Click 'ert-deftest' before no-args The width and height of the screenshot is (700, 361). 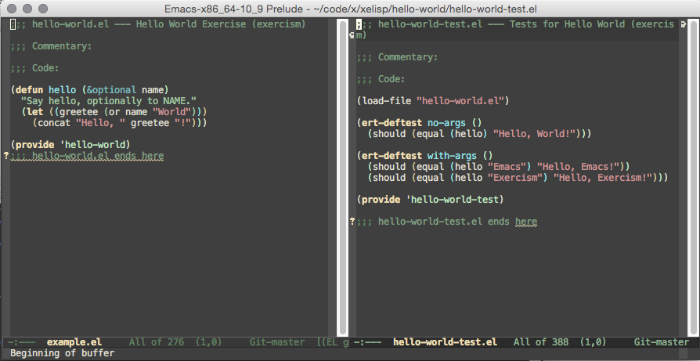392,123
